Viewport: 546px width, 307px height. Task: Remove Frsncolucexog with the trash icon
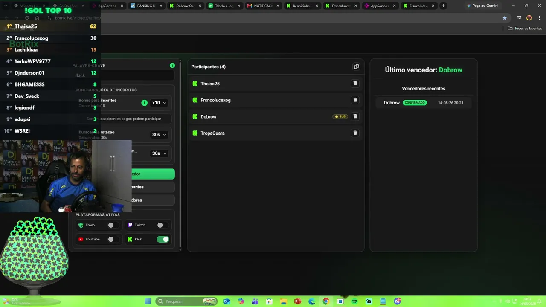point(355,100)
